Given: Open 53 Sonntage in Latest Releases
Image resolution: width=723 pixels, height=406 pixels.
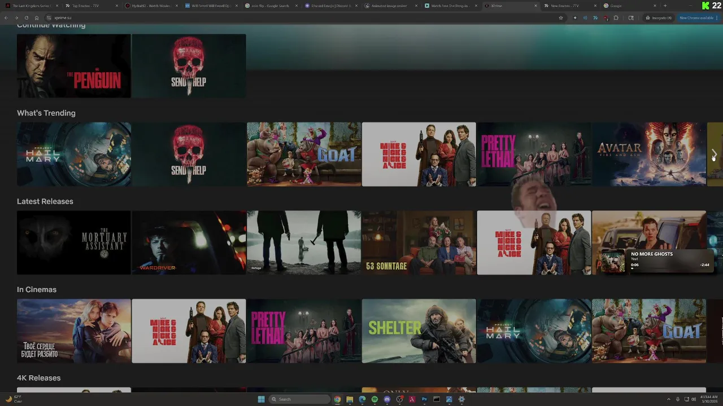Looking at the screenshot, I should tap(419, 242).
